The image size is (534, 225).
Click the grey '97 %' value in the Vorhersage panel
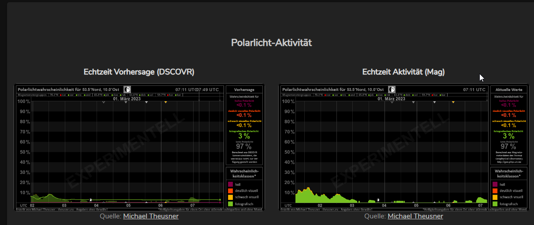[244, 147]
